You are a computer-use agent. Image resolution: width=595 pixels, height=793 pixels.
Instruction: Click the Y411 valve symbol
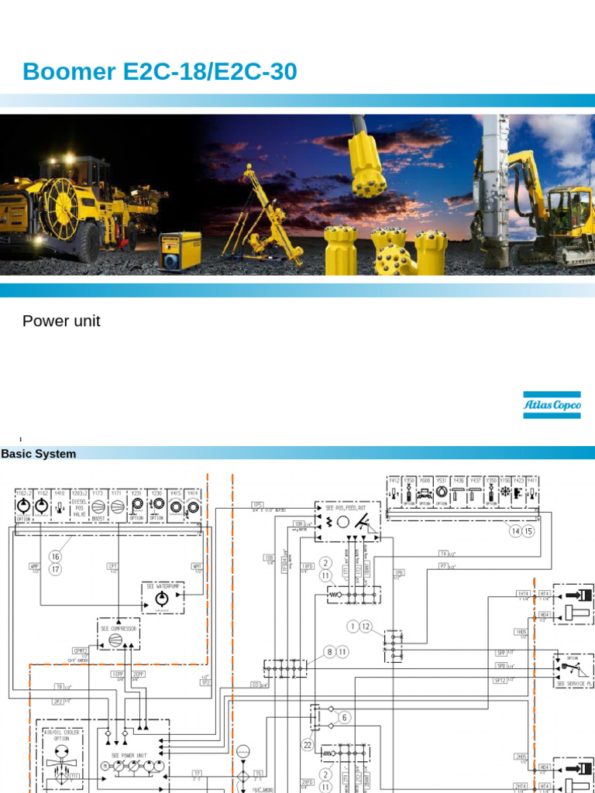pos(531,493)
